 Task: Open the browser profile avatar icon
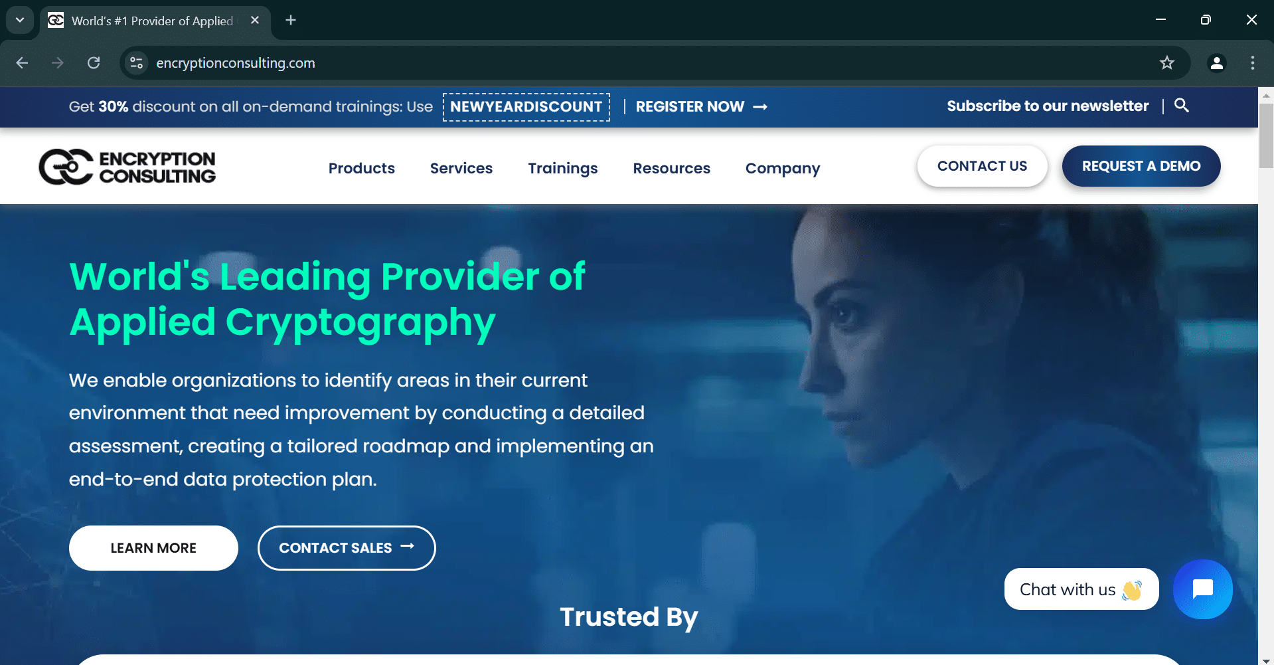1216,63
